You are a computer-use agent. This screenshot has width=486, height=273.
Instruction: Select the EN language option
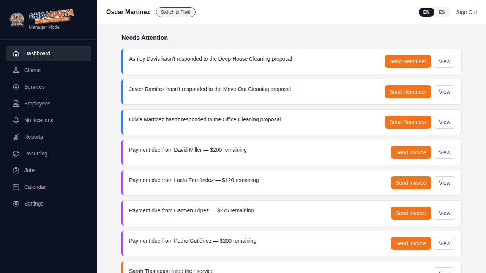tap(426, 12)
